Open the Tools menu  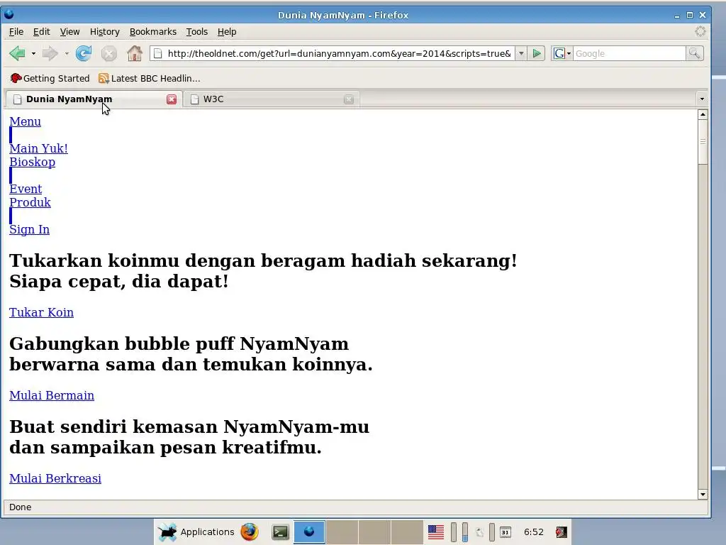click(197, 31)
